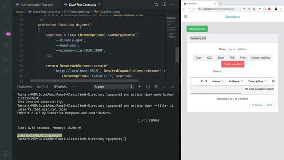Open the Search view in activity bar
Screen dimensions: 284x160
click(6, 19)
